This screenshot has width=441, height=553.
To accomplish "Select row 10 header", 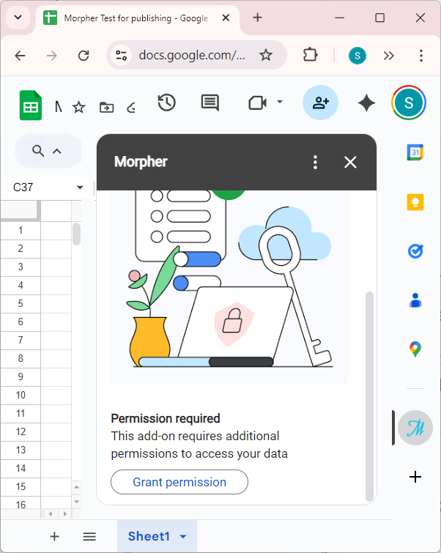I will click(21, 395).
